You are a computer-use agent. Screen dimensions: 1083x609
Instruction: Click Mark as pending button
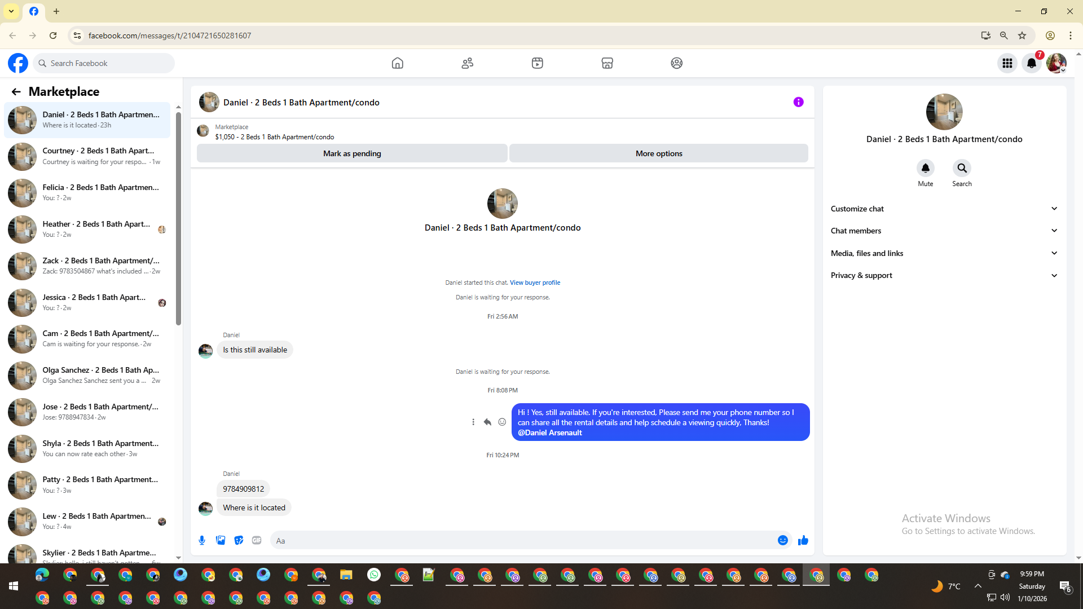(x=352, y=153)
